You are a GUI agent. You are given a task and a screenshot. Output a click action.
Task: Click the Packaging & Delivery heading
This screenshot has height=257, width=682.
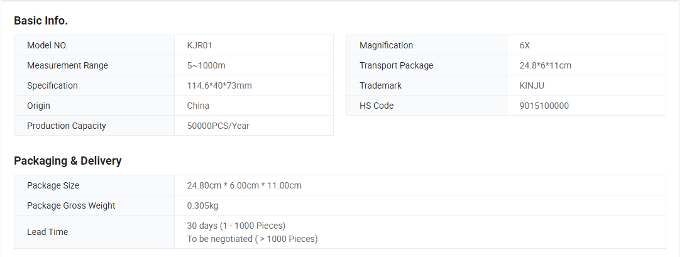68,161
